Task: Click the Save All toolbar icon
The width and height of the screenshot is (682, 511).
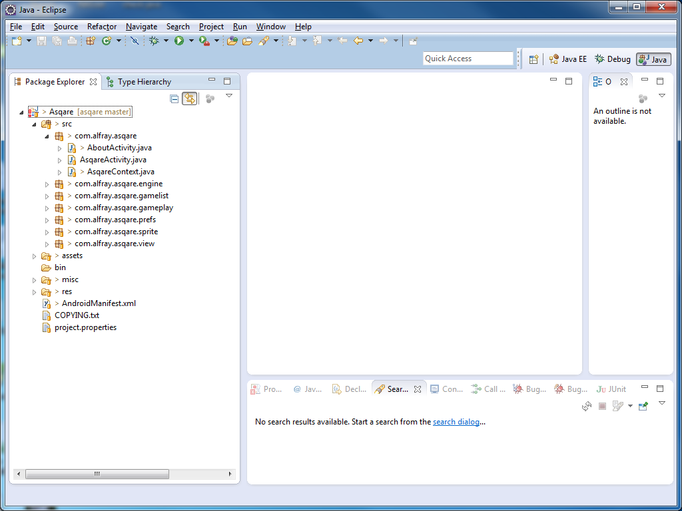Action: [57, 41]
